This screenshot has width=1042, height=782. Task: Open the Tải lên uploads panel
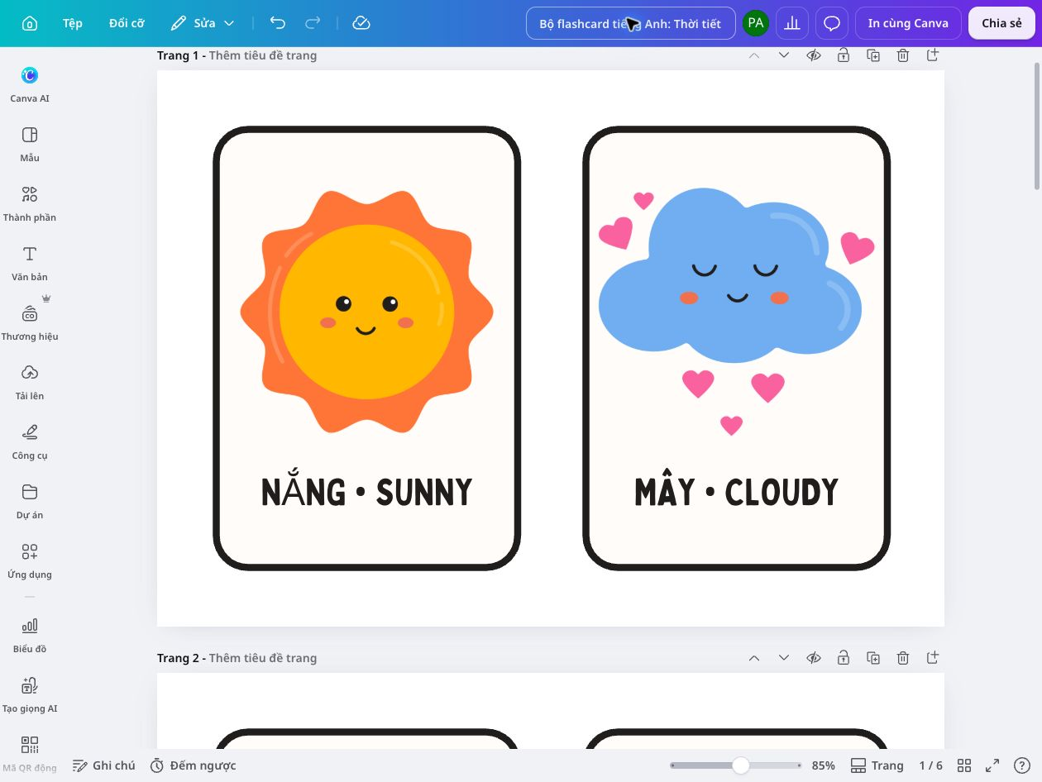coord(30,382)
